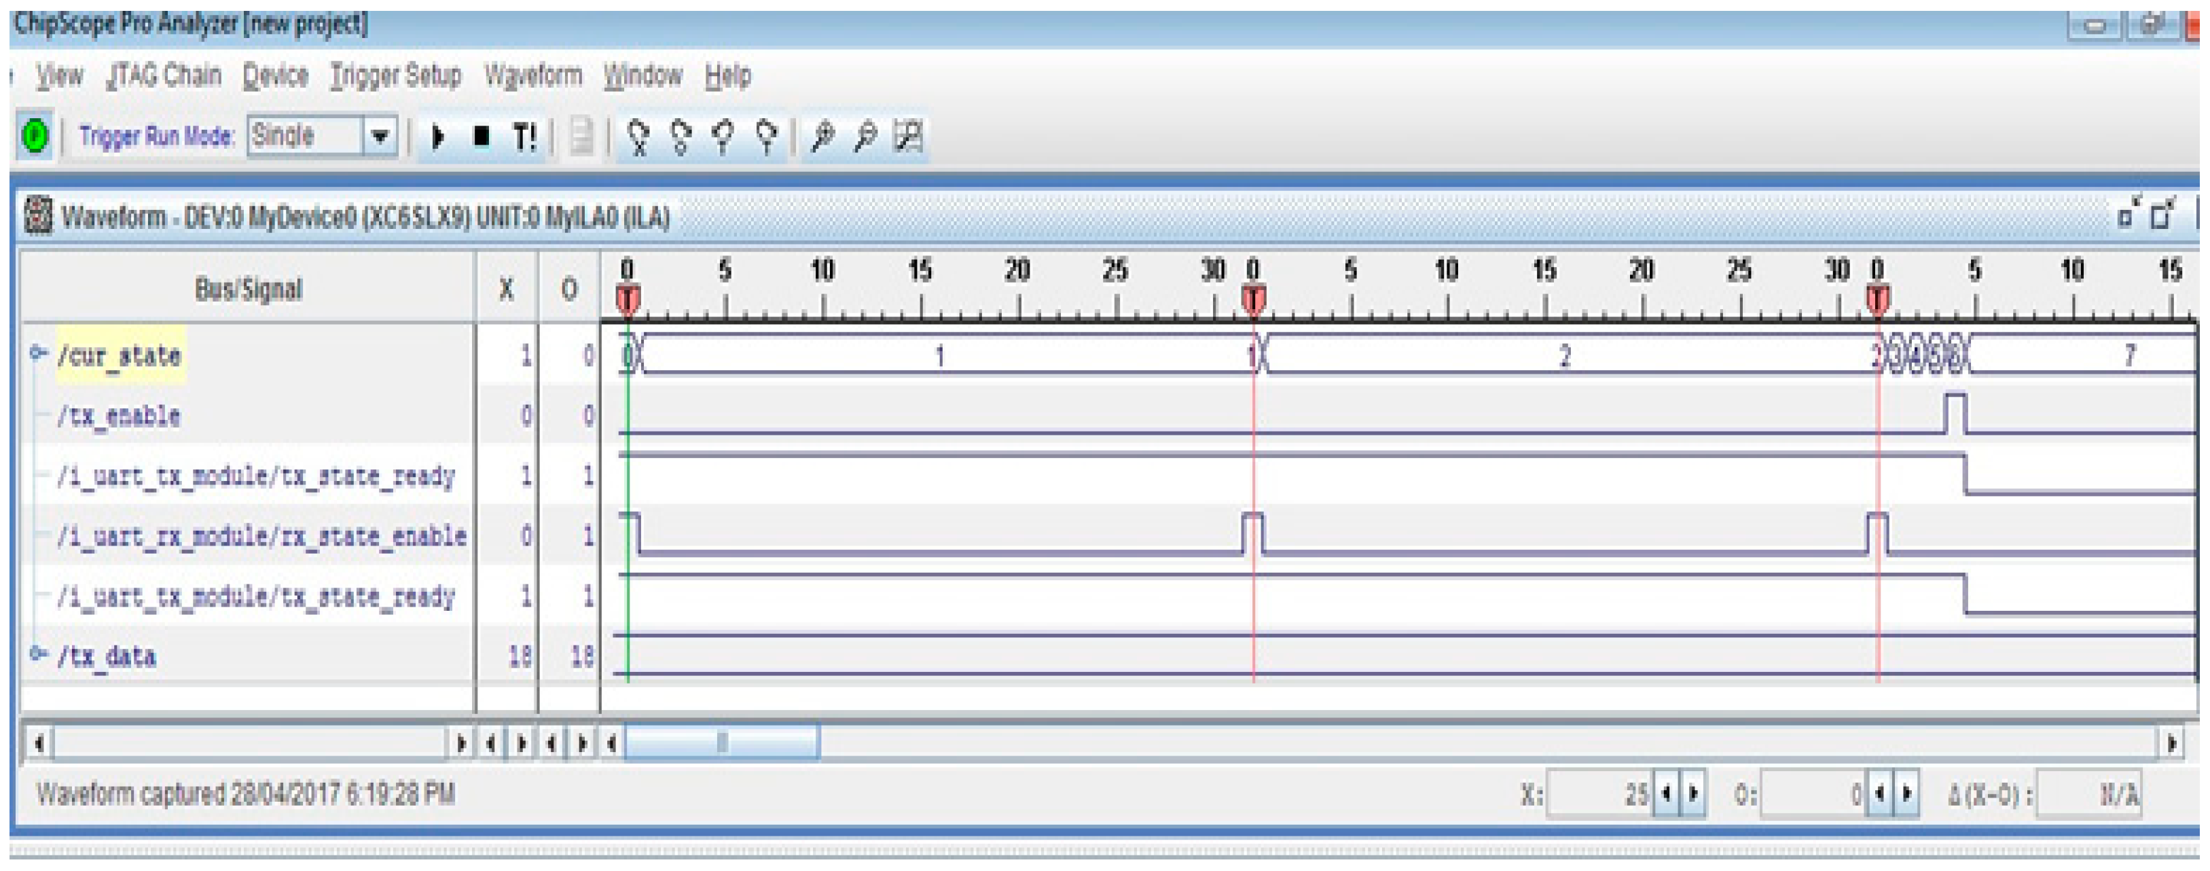Image resolution: width=2210 pixels, height=871 pixels.
Task: Click the zoom in magnifier icon
Action: coord(822,137)
